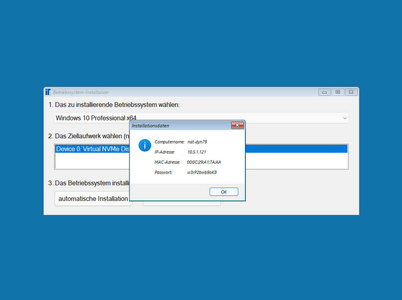Select Windows 10 Professional x64 combo box

click(x=201, y=118)
